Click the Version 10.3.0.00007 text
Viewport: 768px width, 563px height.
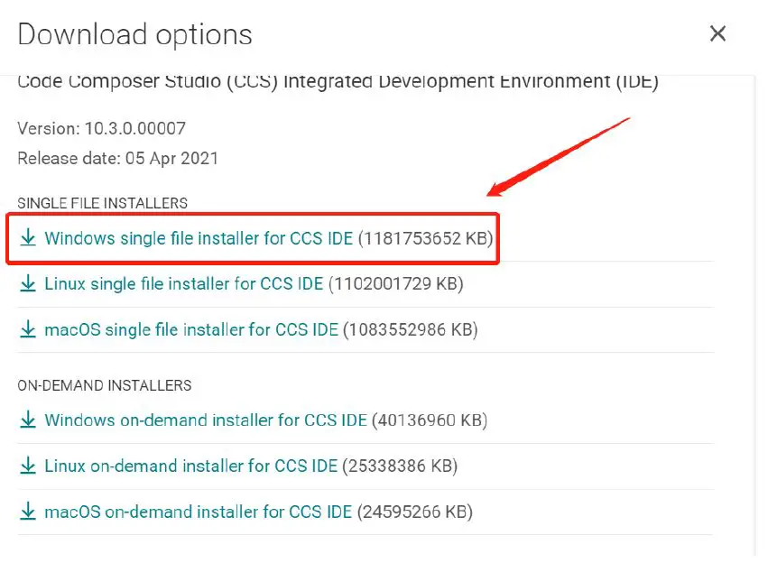click(x=101, y=129)
